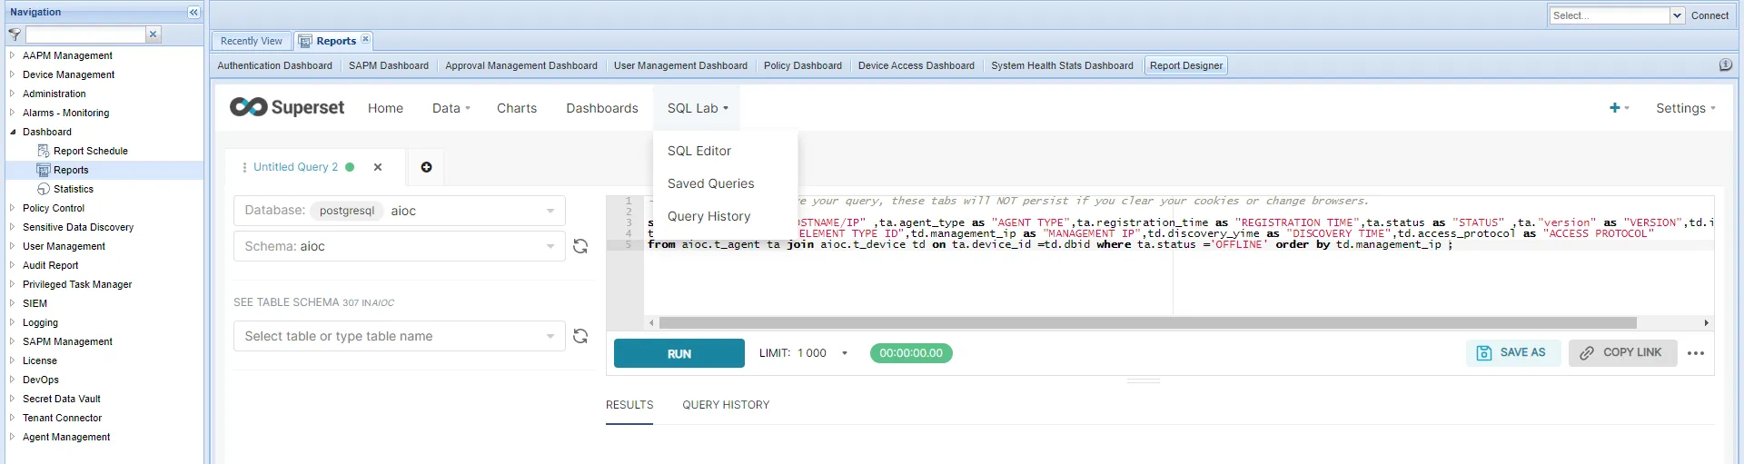Viewport: 1744px width, 464px height.
Task: Choose SQL Editor from SQL Lab menu
Action: [699, 151]
